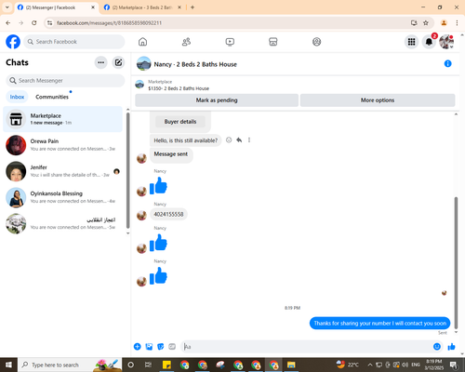465x372 pixels.
Task: Choose a GIF icon in composer
Action: (x=172, y=347)
